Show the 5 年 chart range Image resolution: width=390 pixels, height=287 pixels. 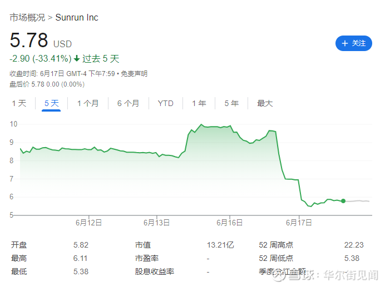[231, 103]
